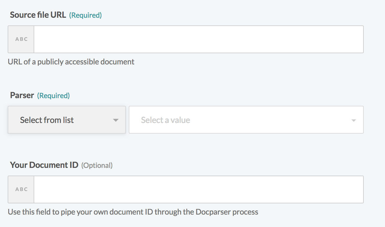Click the ABC type icon beside Your Document ID
This screenshot has height=227, width=385.
pos(21,189)
